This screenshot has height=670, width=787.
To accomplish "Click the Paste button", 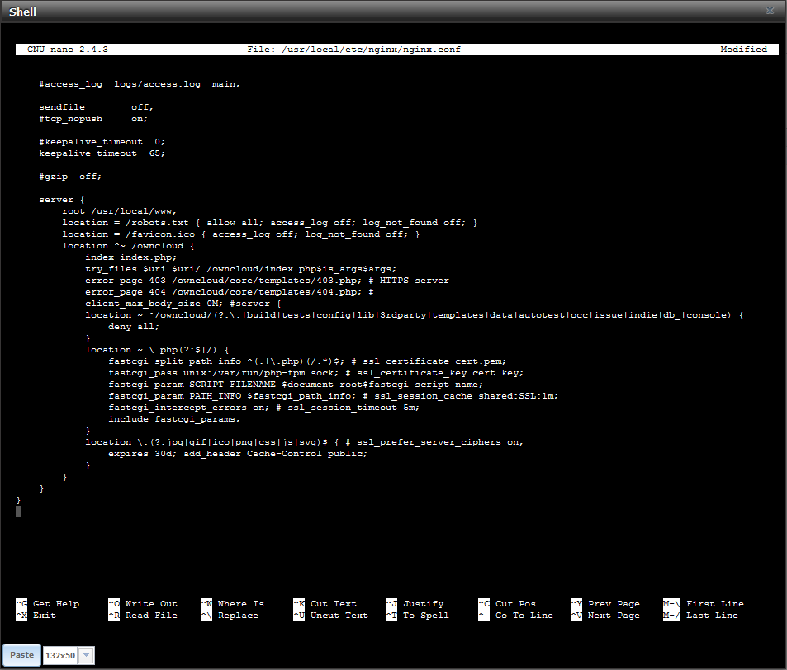I will point(21,655).
